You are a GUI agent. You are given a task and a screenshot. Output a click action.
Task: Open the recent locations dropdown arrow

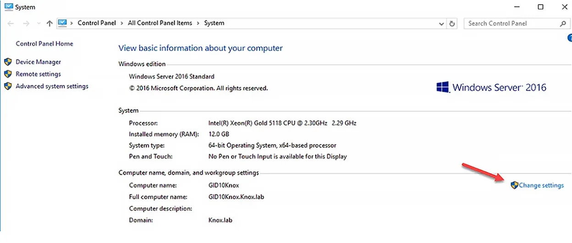tap(38, 24)
